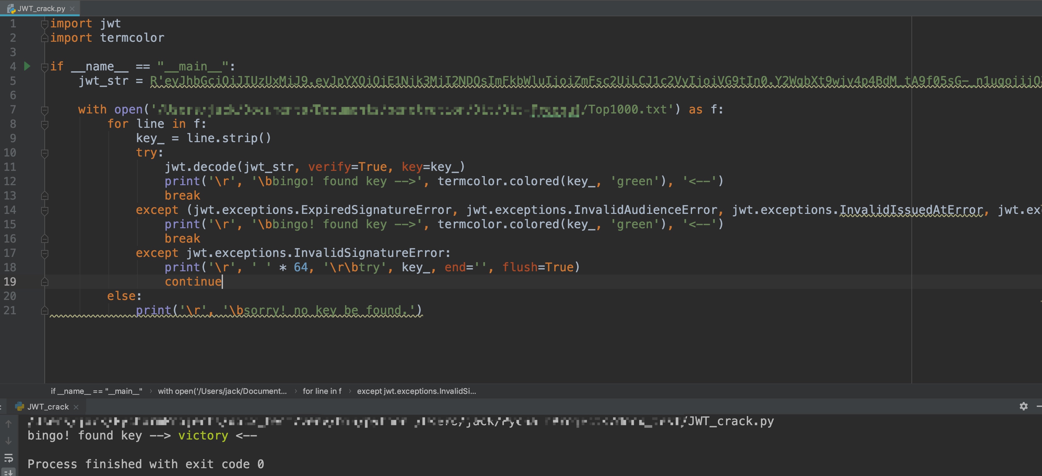Click 'ExpiredSignatureError' on line 14
The image size is (1042, 476).
[x=376, y=210]
